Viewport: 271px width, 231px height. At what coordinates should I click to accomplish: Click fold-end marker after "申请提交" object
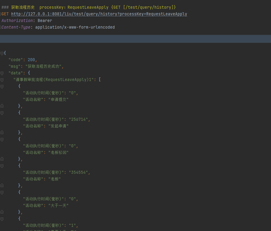point(2,106)
